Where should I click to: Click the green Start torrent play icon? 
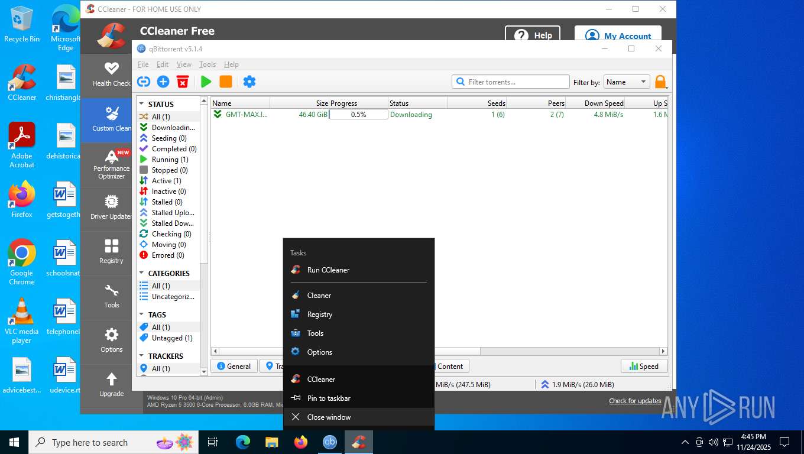(206, 82)
